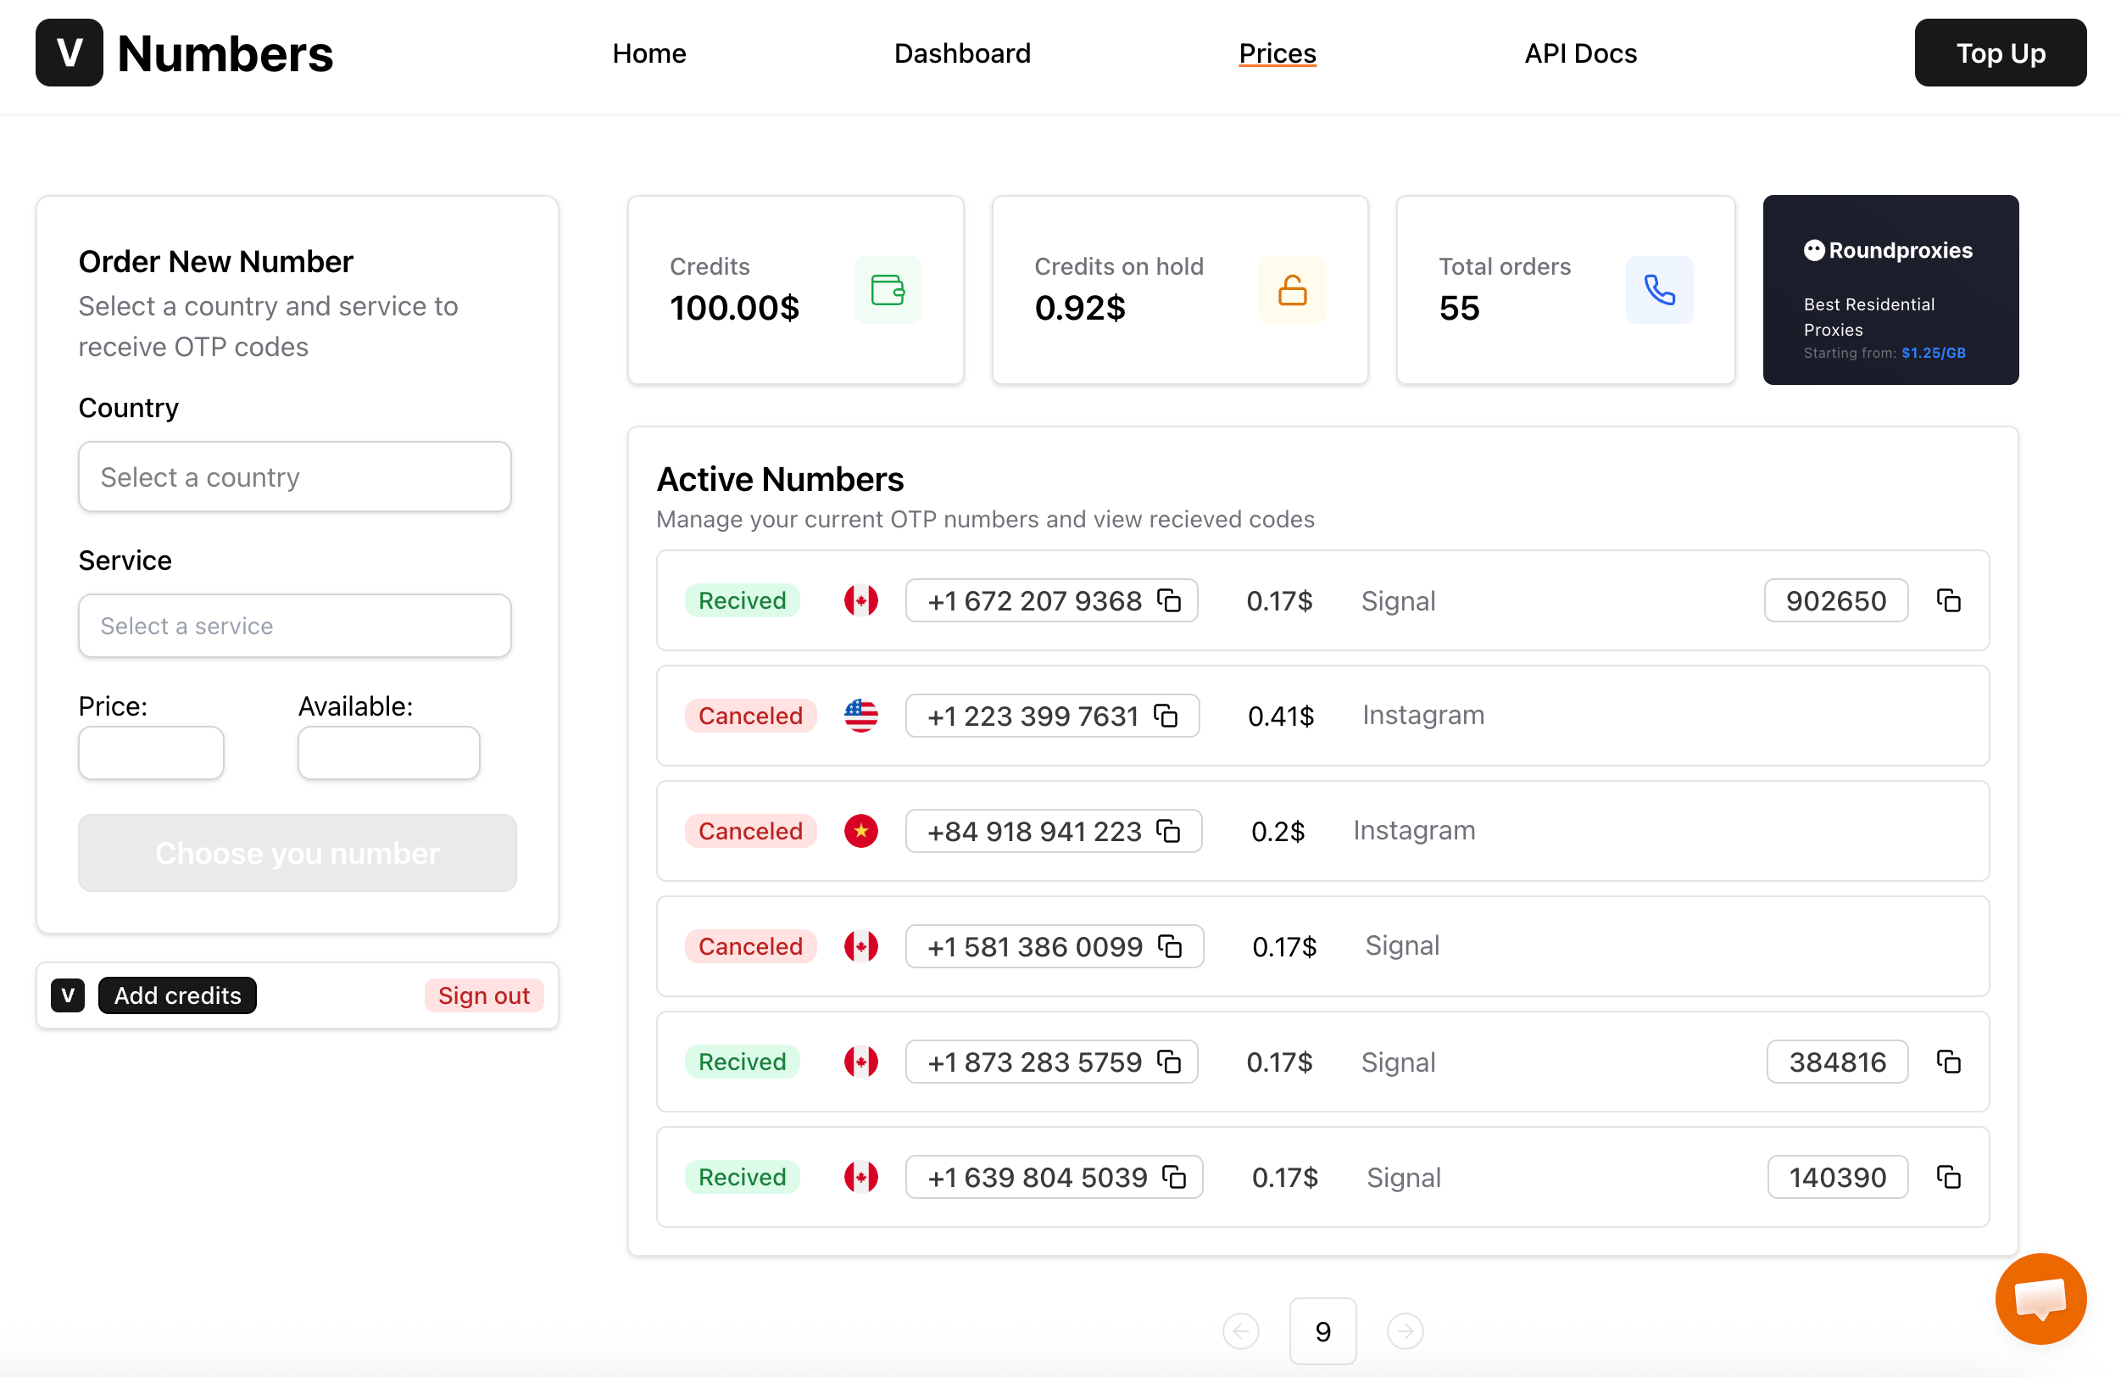2121x1377 pixels.
Task: Click price 0.2$ in the Vietnam number row
Action: 1278,831
